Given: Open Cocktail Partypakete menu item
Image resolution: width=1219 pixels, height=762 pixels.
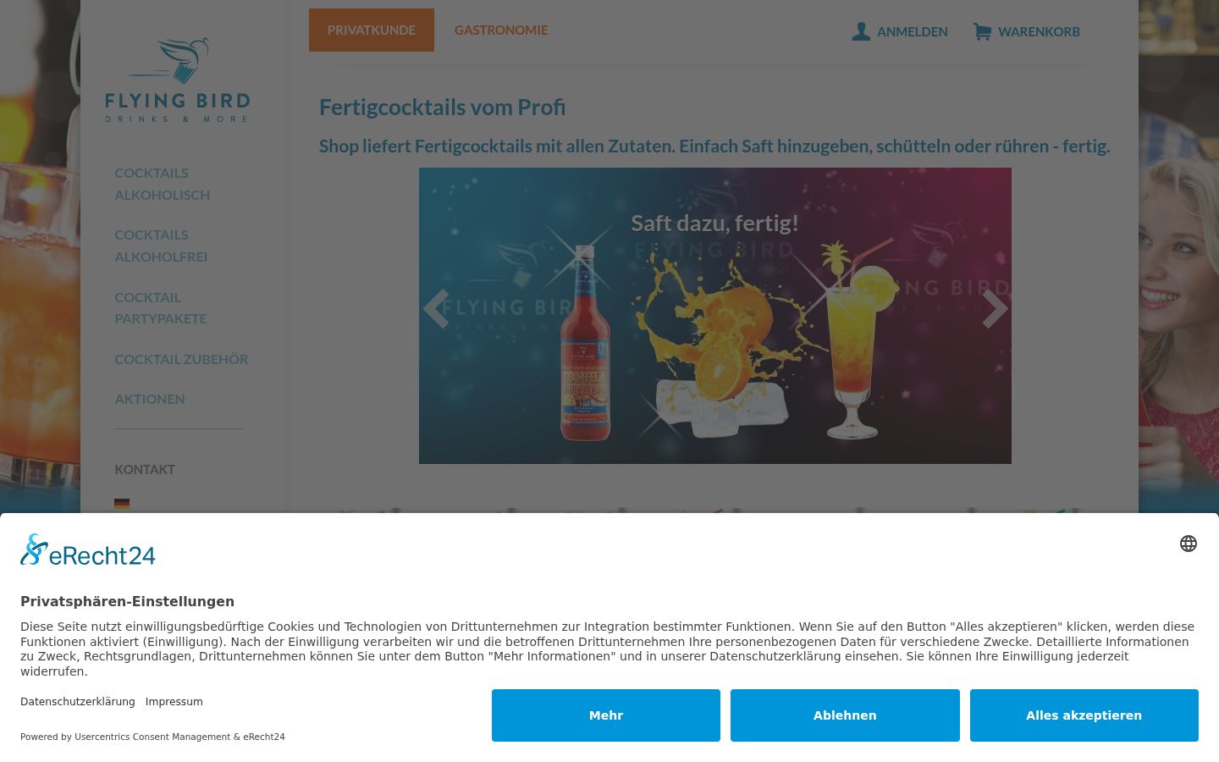Looking at the screenshot, I should coord(161,307).
